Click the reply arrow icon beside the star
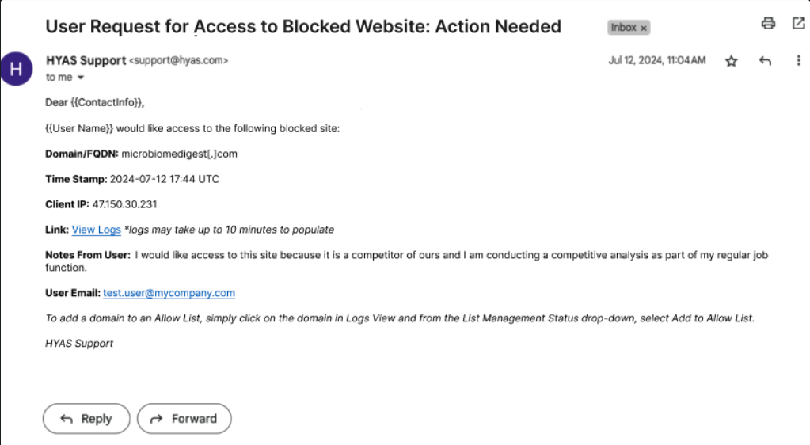 tap(765, 61)
